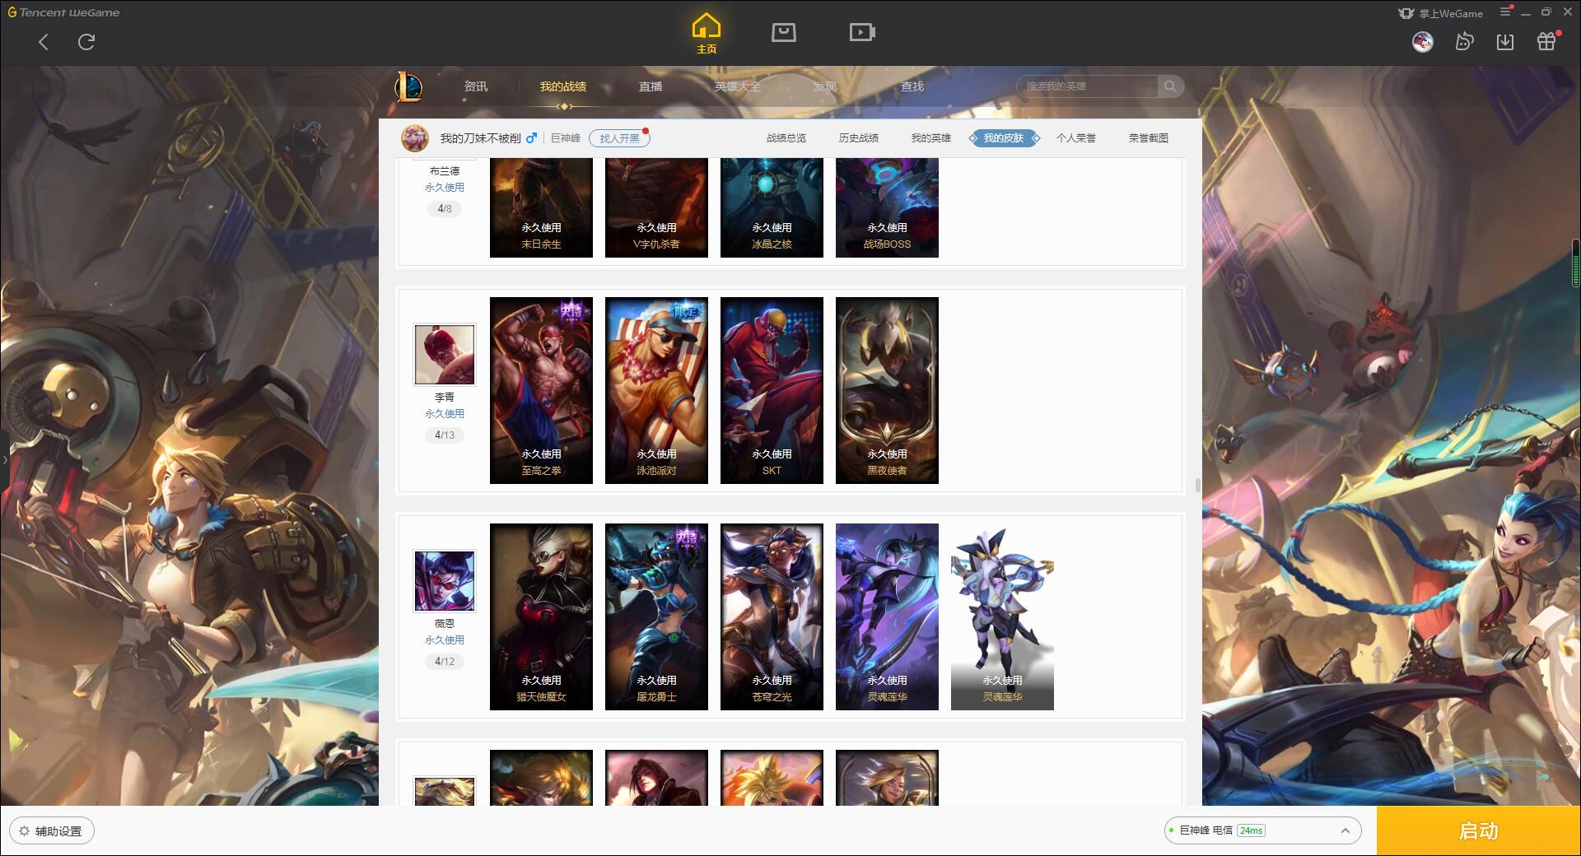Expand the left side panel arrow
The width and height of the screenshot is (1581, 856).
(4, 460)
